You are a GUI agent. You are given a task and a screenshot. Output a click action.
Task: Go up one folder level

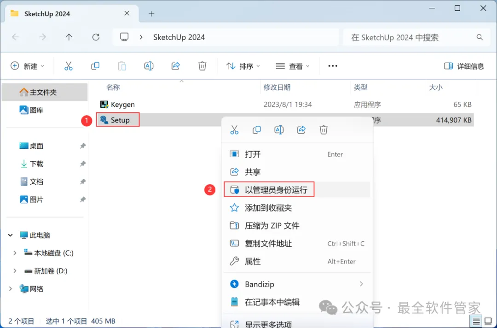[x=69, y=37]
